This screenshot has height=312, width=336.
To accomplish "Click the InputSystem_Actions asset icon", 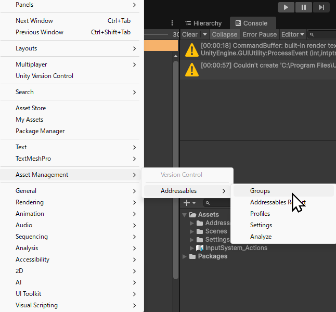I will coord(200,248).
